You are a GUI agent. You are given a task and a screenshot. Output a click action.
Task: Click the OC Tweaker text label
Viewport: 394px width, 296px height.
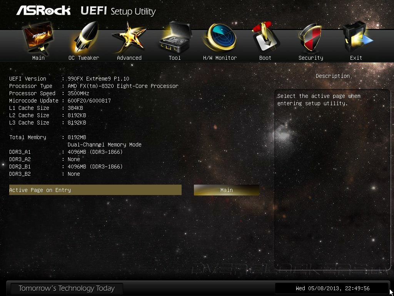[x=83, y=58]
